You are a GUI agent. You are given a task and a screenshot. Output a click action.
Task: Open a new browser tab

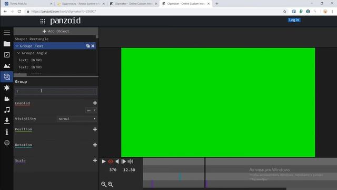click(217, 4)
